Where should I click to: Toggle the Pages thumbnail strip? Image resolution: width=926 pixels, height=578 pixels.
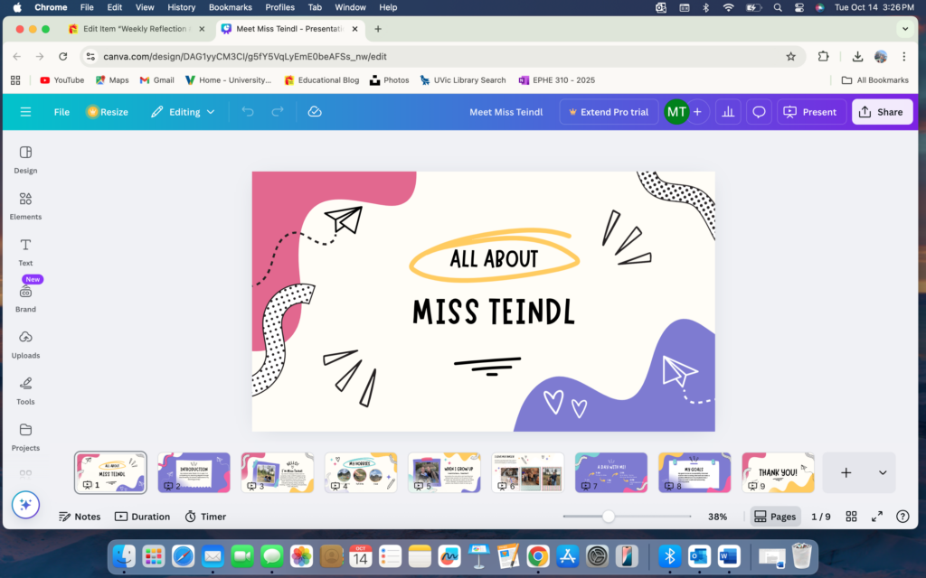pos(775,517)
